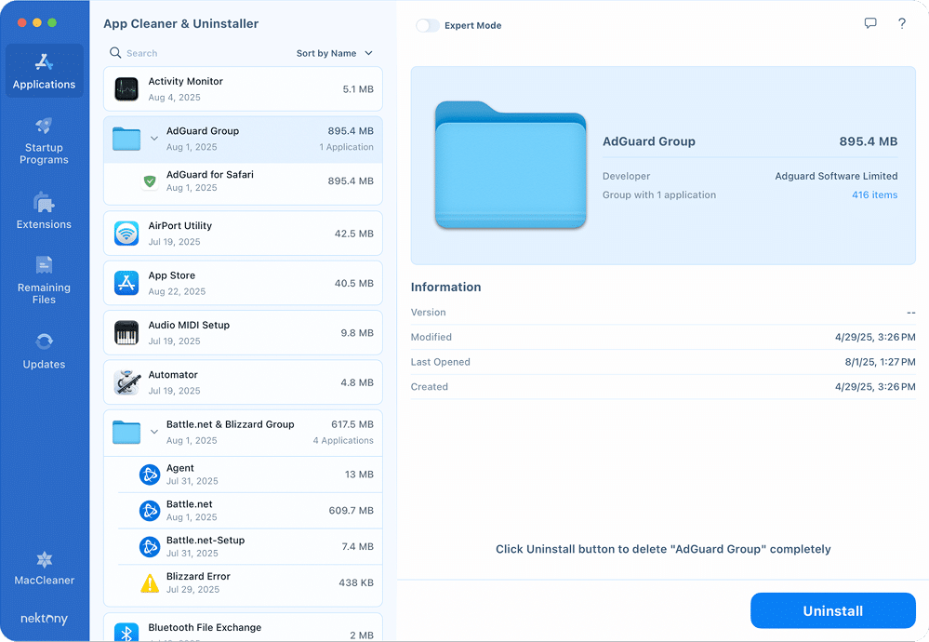The image size is (929, 642).
Task: Select the Battle.net app icon
Action: click(150, 511)
